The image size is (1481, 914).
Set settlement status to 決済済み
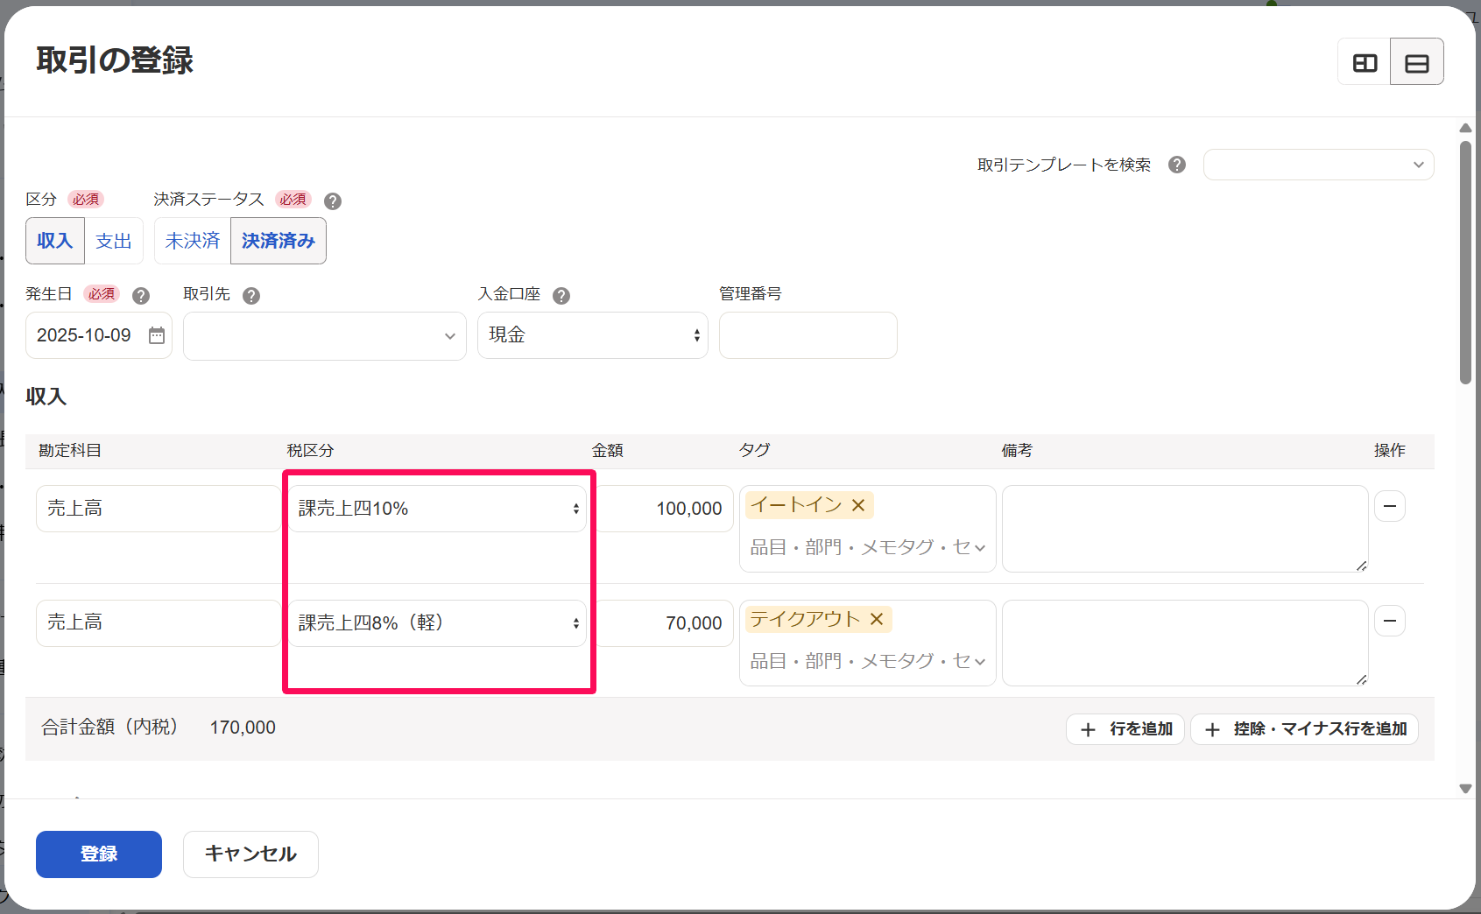tap(279, 241)
